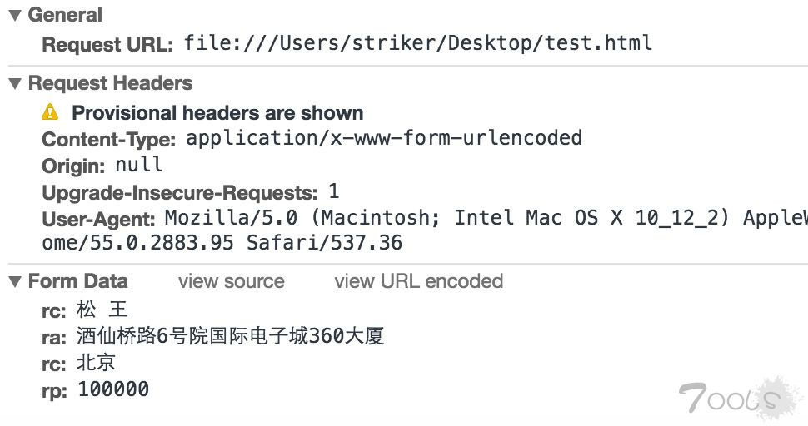Click the Form Data heading text

[77, 281]
